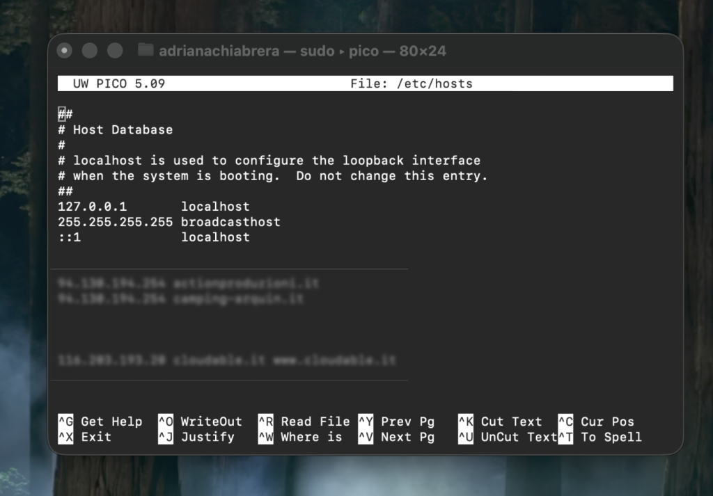Click the folder icon in the title bar
The image size is (713, 496).
[x=145, y=50]
